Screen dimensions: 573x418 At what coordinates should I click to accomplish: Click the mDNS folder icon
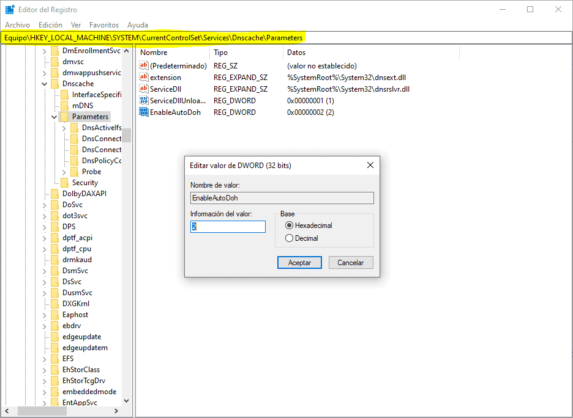click(64, 106)
